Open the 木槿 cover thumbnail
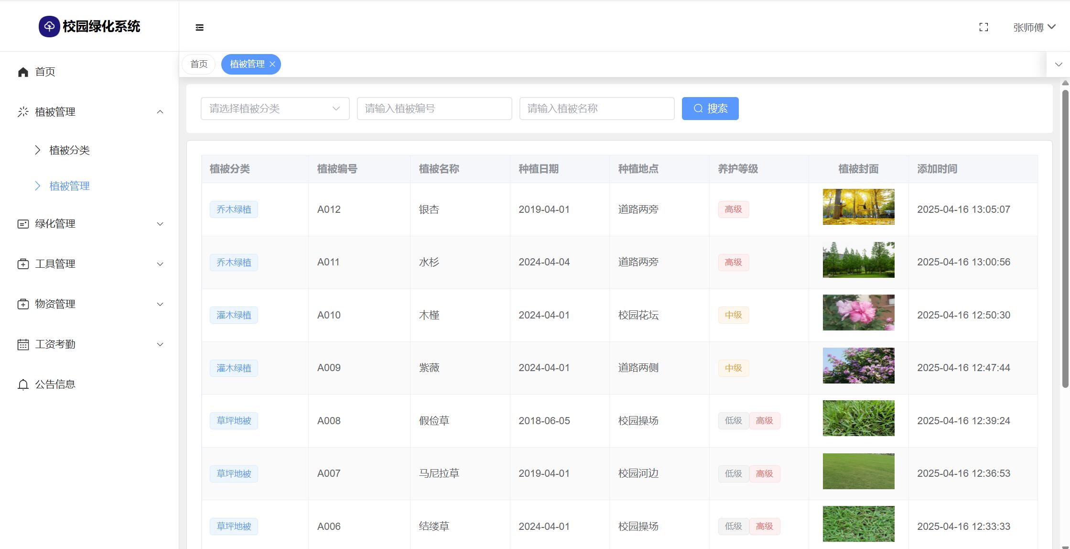Image resolution: width=1070 pixels, height=549 pixels. (858, 313)
